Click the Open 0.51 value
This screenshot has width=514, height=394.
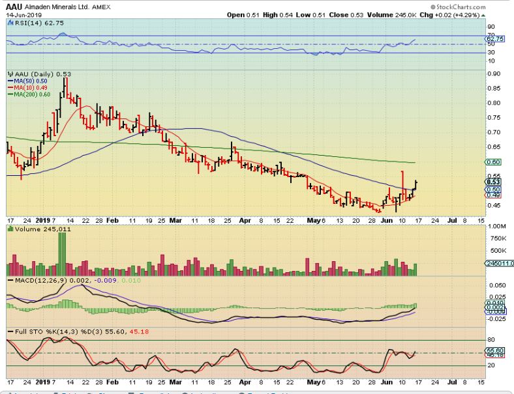point(243,15)
